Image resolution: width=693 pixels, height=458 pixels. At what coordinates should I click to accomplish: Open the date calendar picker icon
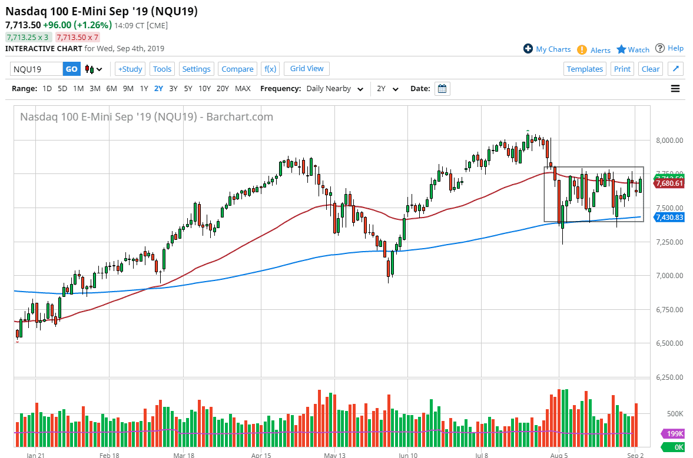coord(442,89)
